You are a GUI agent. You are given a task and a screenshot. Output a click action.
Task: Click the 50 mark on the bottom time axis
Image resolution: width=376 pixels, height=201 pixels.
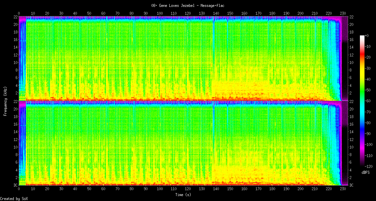pos(89,189)
